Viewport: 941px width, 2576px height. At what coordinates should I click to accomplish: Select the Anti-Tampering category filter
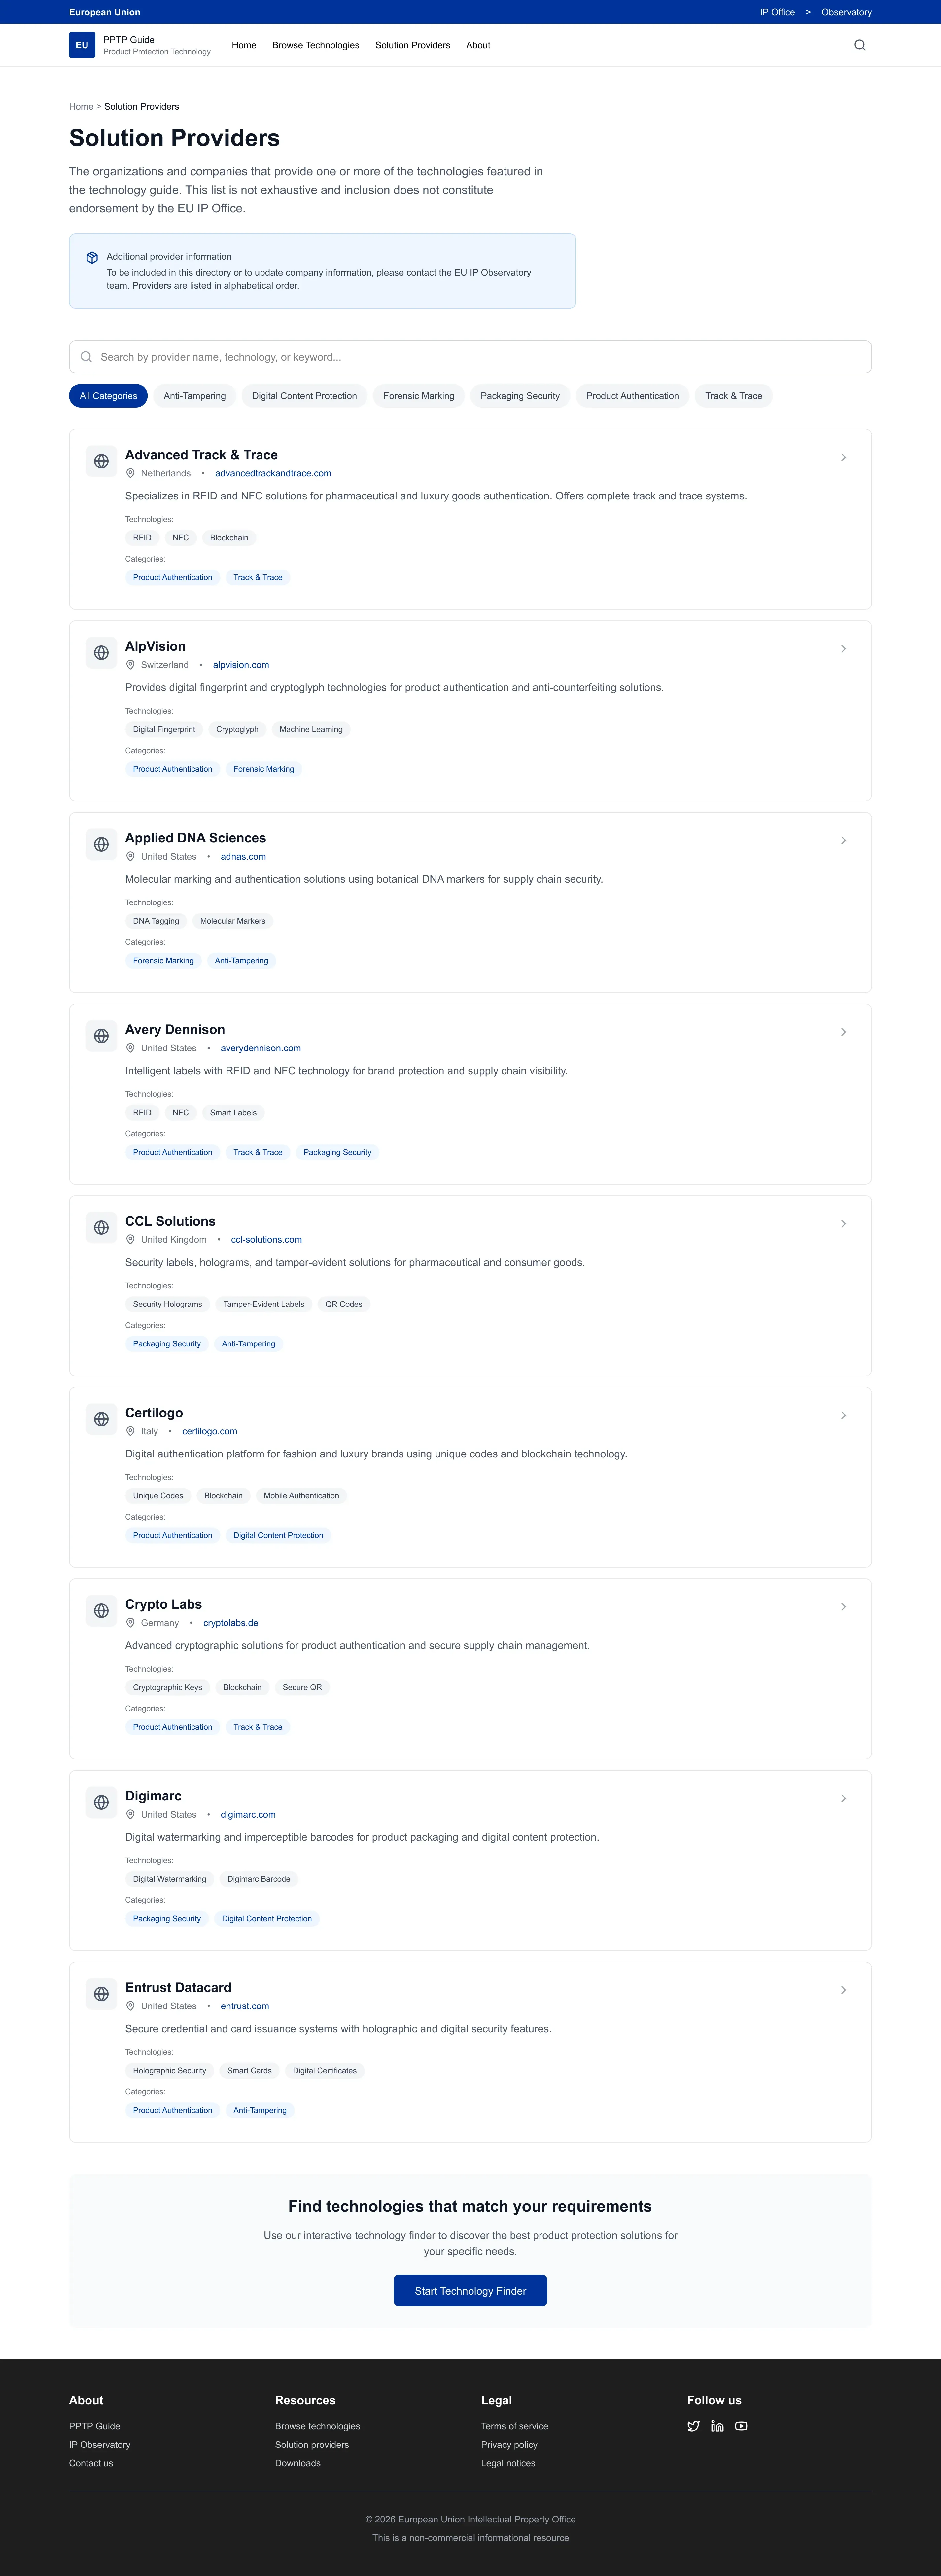pyautogui.click(x=194, y=395)
